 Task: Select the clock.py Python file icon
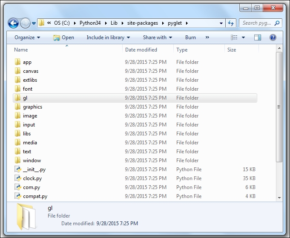(18, 178)
